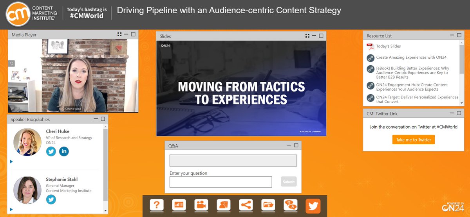Screen dimensions: 470x217
Task: Open the Help widget in the dock
Action: pos(157,206)
